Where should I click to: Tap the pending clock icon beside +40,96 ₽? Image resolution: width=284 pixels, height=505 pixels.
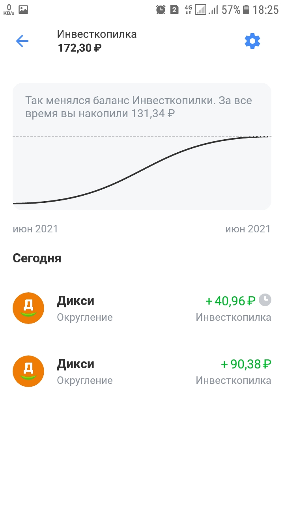pyautogui.click(x=265, y=300)
